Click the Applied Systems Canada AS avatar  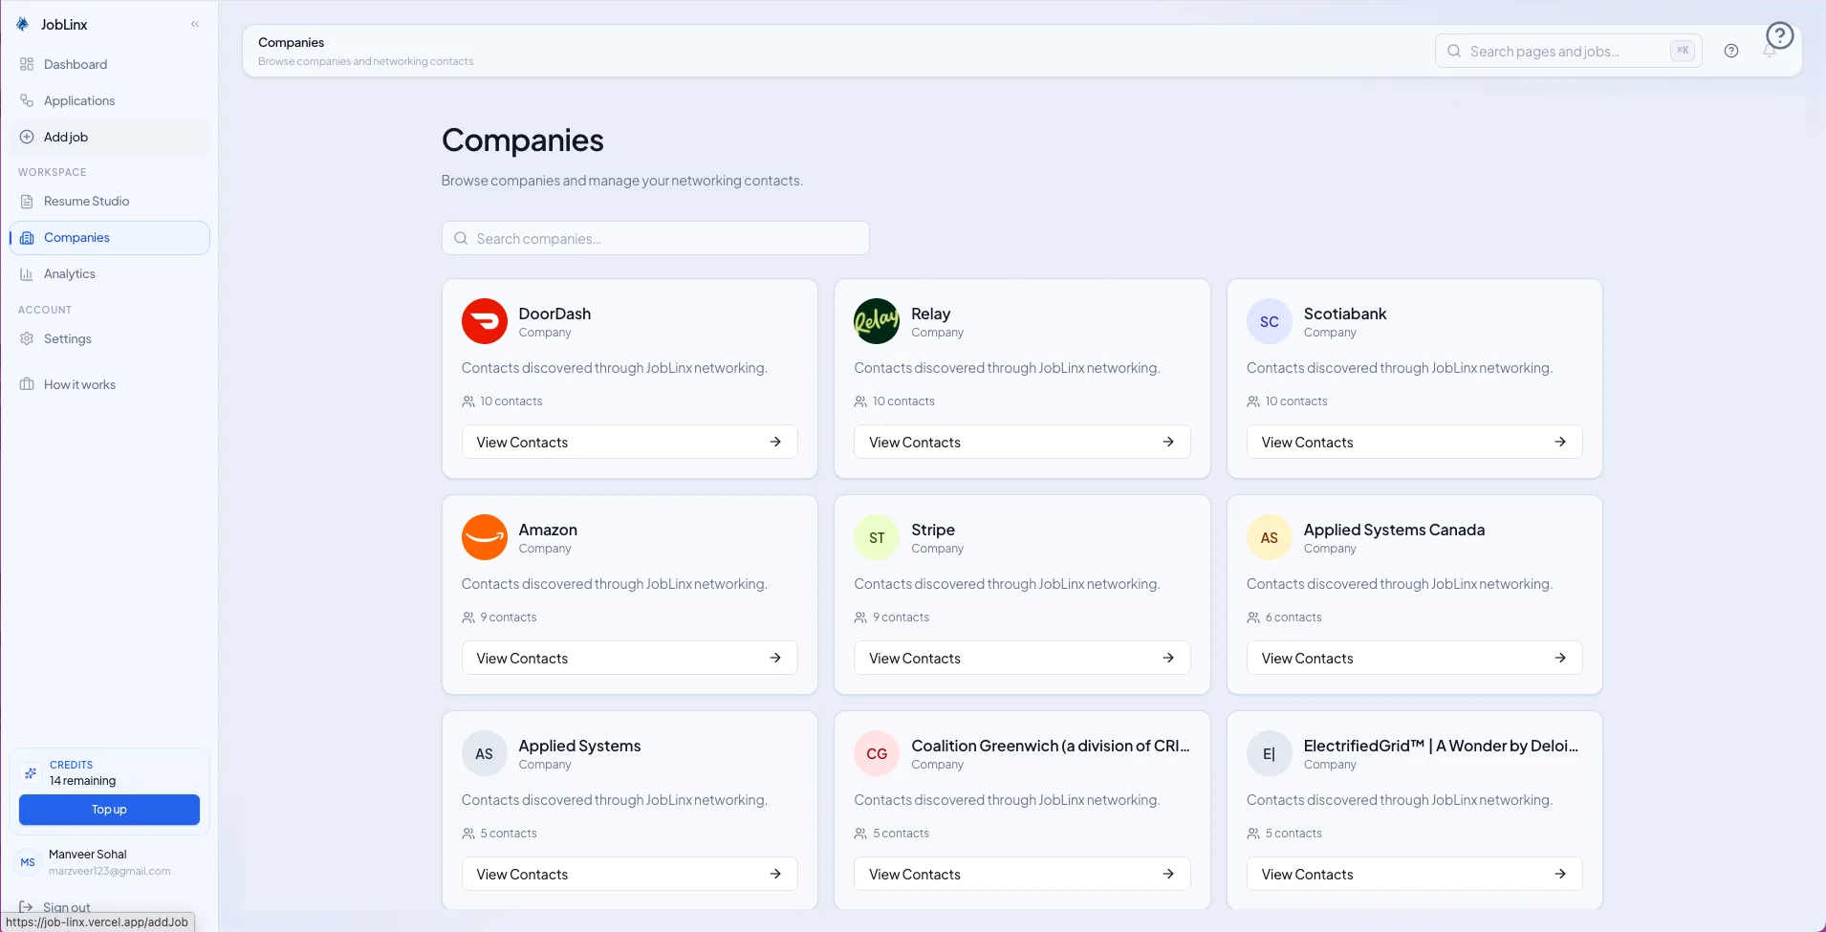1270,537
